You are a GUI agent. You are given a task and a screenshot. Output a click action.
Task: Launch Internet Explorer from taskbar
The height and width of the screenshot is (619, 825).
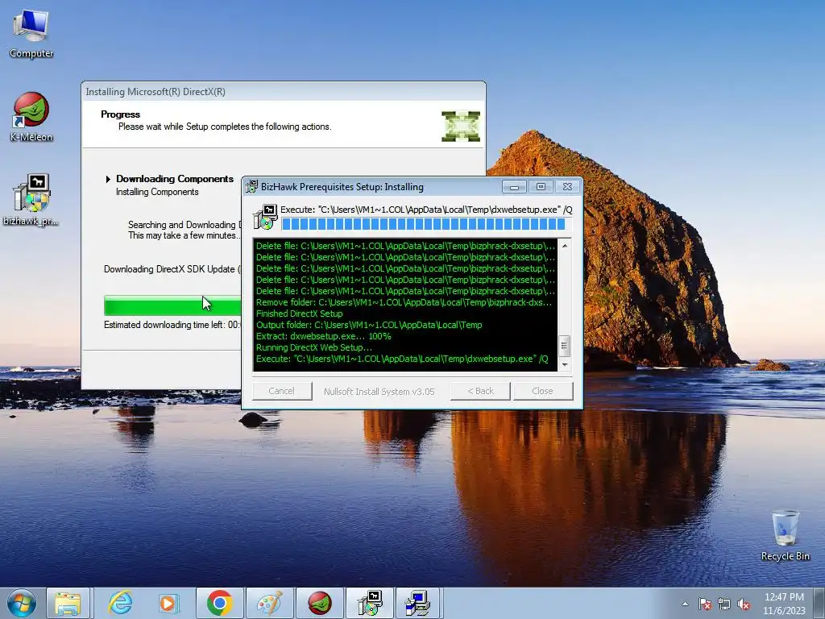tap(121, 603)
